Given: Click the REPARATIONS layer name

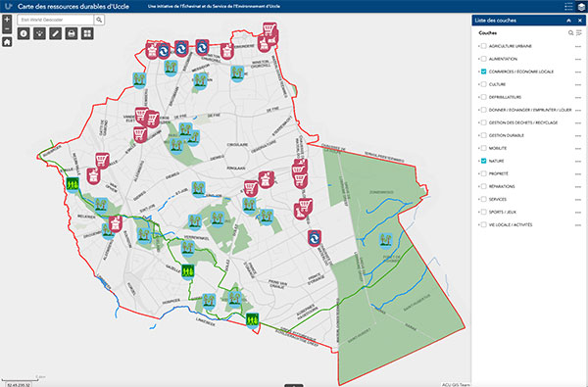Looking at the screenshot, I should 502,186.
